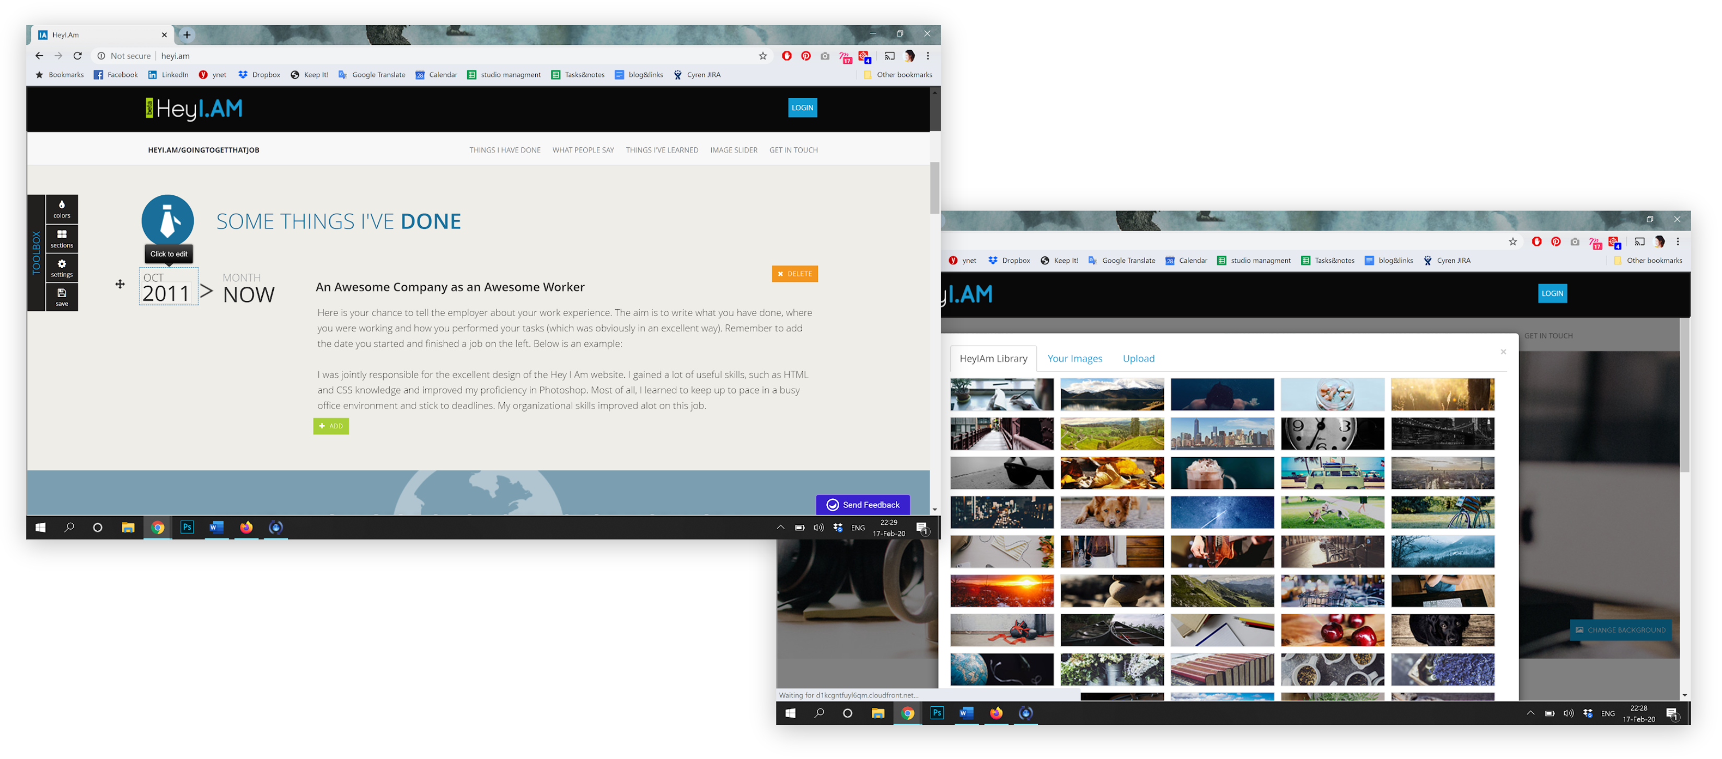Image resolution: width=1722 pixels, height=759 pixels.
Task: Click the orange DELETE button
Action: (x=794, y=274)
